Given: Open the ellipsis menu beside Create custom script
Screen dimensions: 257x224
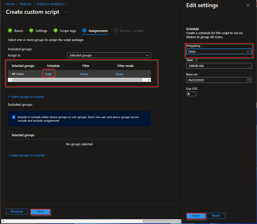Looking at the screenshot, I should tap(67, 12).
